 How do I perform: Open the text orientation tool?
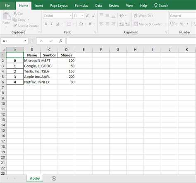(122, 15)
